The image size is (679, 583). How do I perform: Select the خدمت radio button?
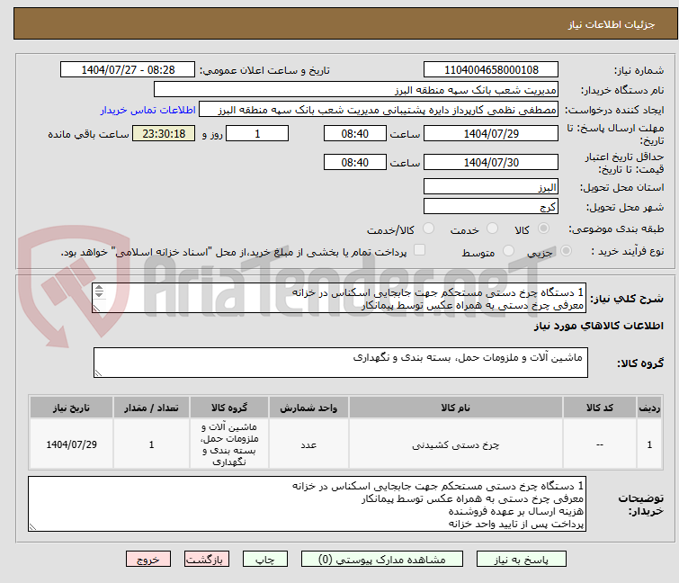492,229
